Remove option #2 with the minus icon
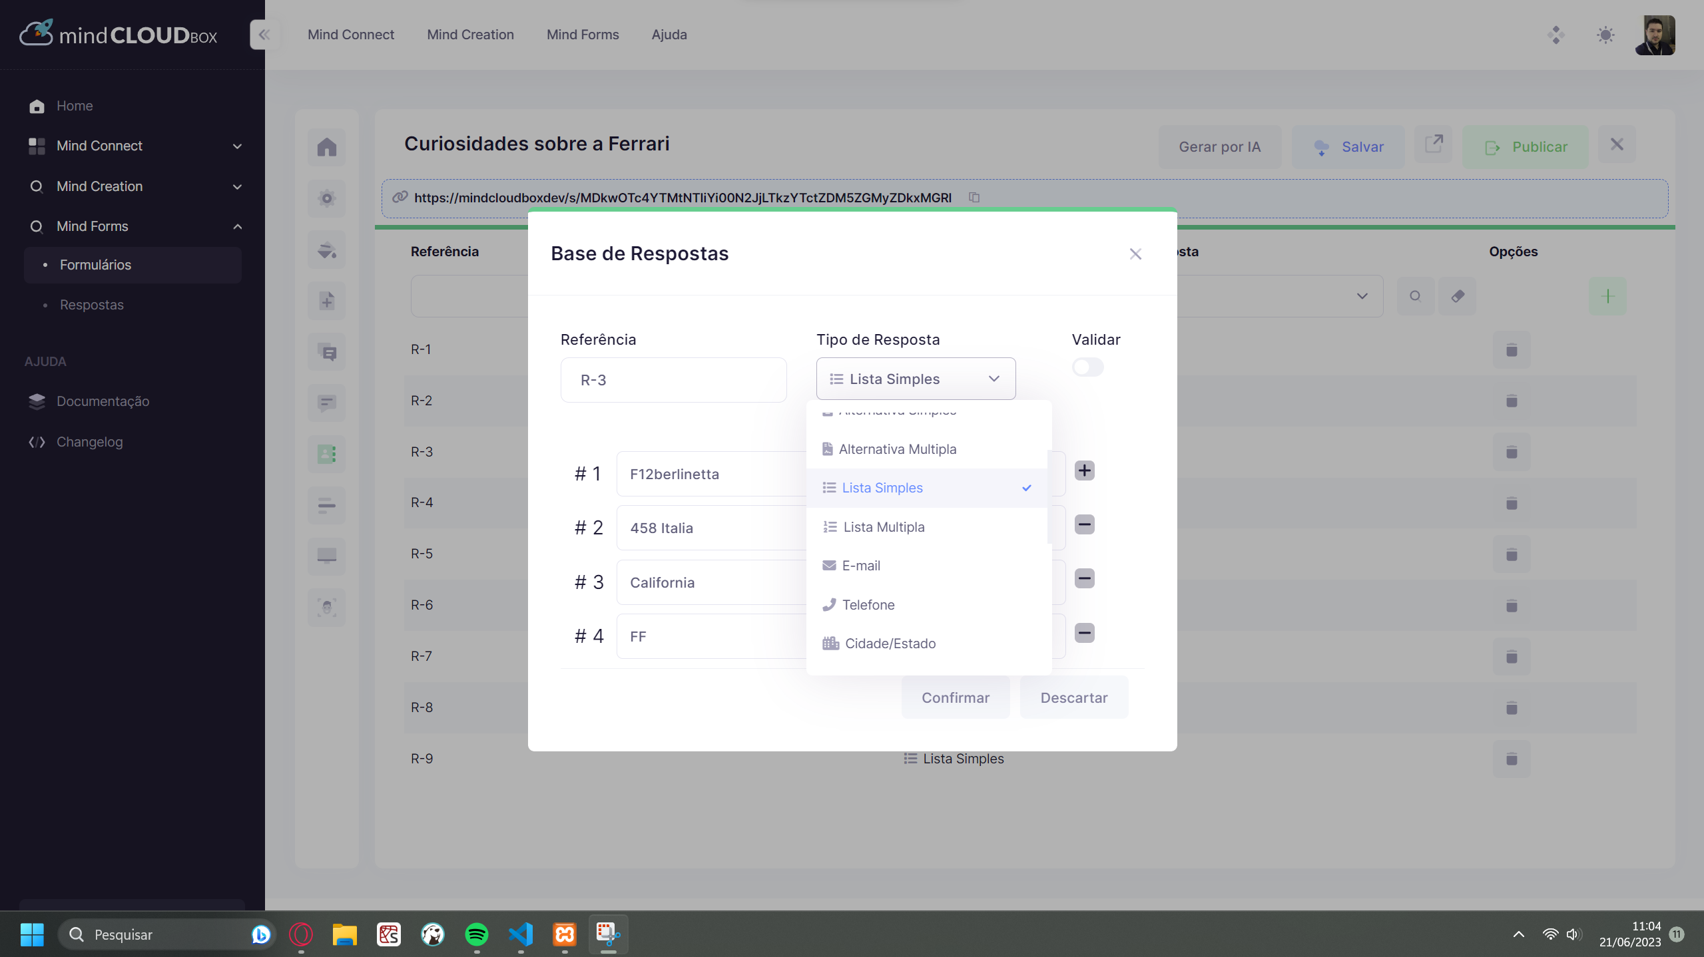This screenshot has height=957, width=1704. click(1084, 524)
